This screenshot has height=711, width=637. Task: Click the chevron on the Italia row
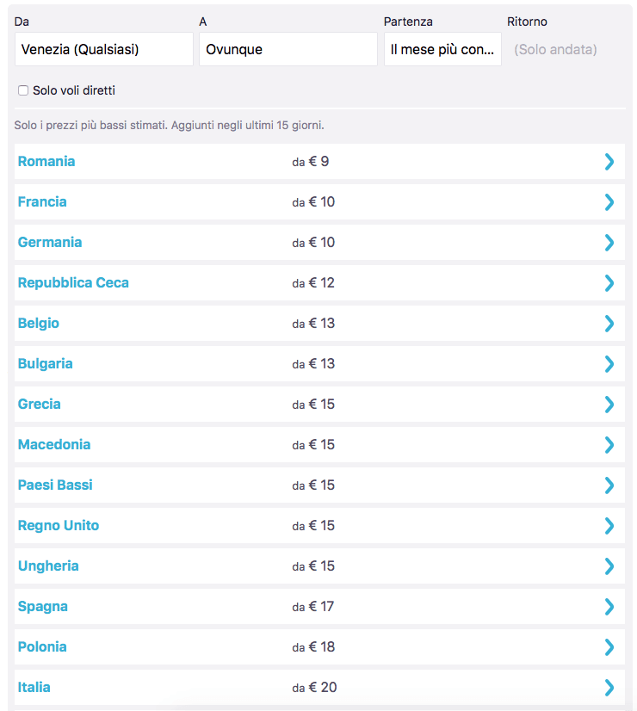609,688
